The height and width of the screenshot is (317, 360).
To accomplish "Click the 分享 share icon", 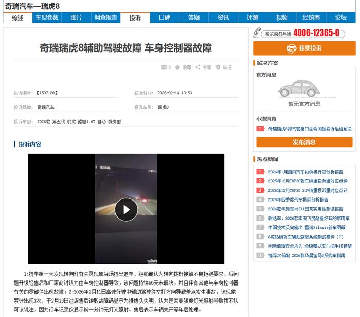I will pyautogui.click(x=198, y=67).
